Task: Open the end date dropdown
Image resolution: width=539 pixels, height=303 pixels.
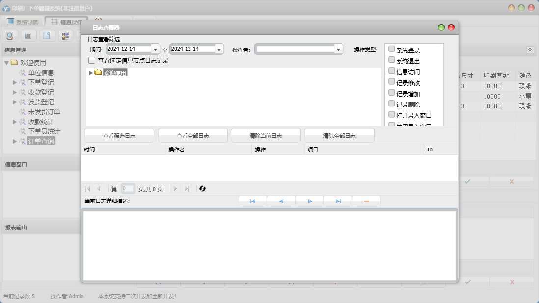Action: [x=219, y=50]
